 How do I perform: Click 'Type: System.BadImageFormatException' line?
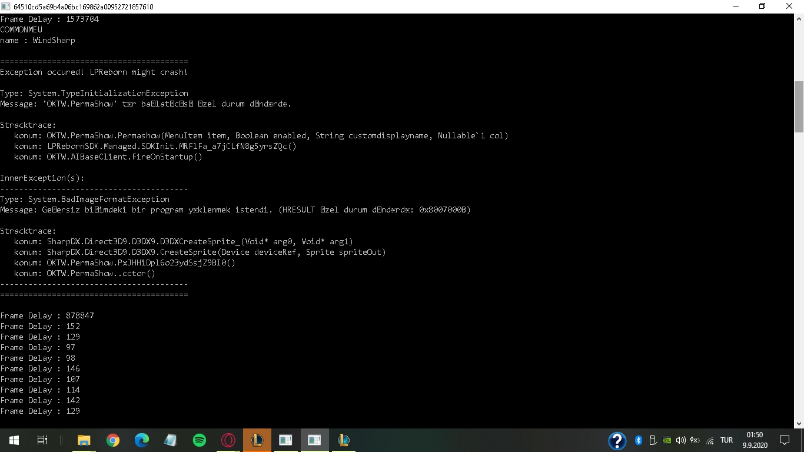point(85,199)
